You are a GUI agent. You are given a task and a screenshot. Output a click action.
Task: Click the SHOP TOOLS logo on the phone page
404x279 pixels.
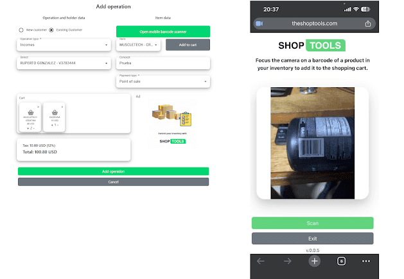pyautogui.click(x=312, y=46)
